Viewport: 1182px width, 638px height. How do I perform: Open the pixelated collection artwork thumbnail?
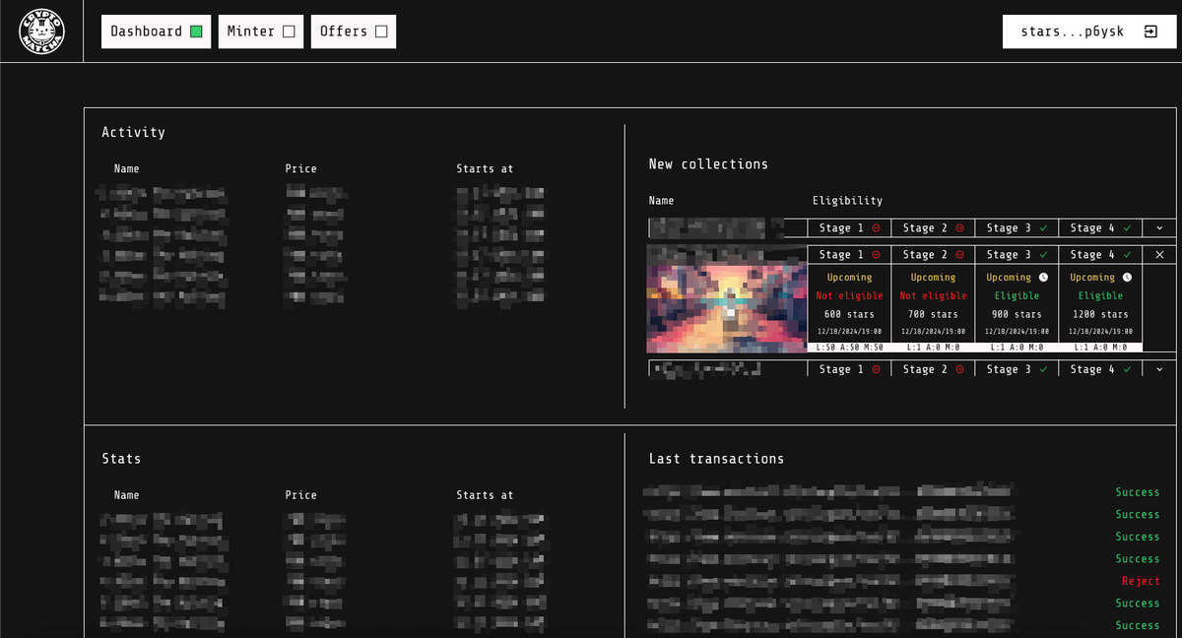click(x=726, y=299)
